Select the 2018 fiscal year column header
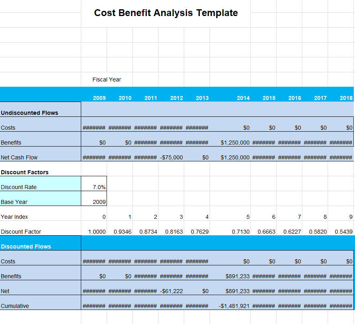 click(x=346, y=98)
